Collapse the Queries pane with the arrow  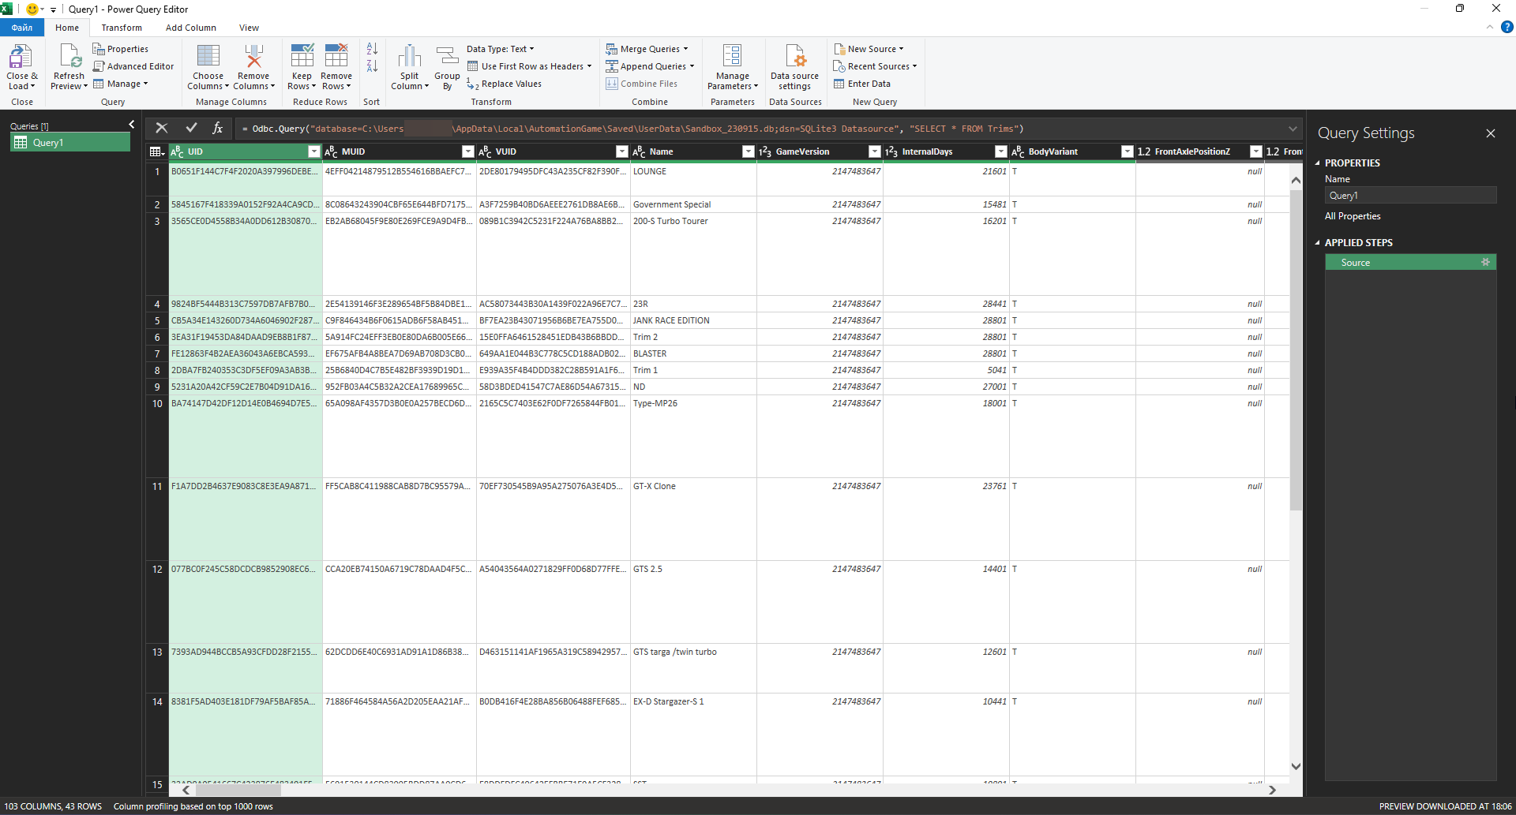point(132,125)
